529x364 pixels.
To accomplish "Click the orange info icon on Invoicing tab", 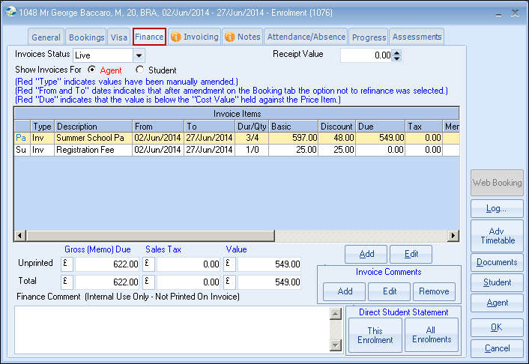I will [x=176, y=37].
